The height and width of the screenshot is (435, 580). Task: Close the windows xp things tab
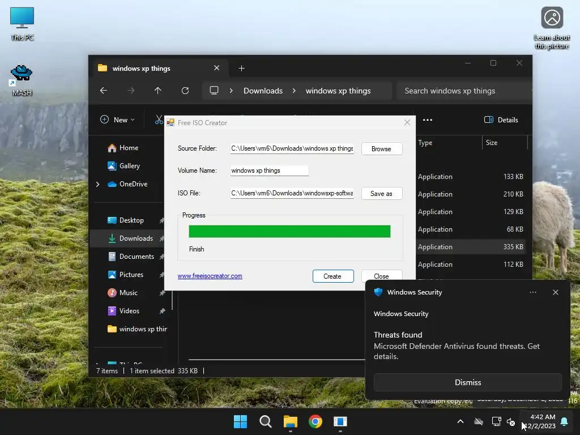[x=217, y=68]
